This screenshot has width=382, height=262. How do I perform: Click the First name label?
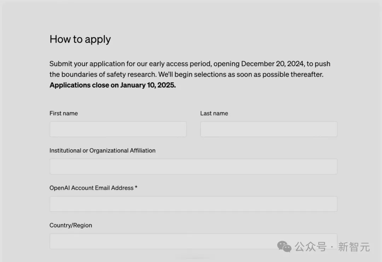click(64, 113)
